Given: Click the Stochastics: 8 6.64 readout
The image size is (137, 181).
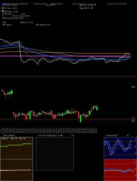Looking at the screenshot, I should [14, 14].
